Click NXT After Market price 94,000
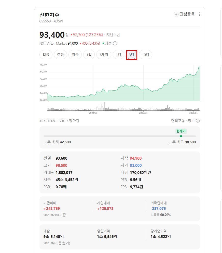The image size is (222, 253). [x=73, y=43]
